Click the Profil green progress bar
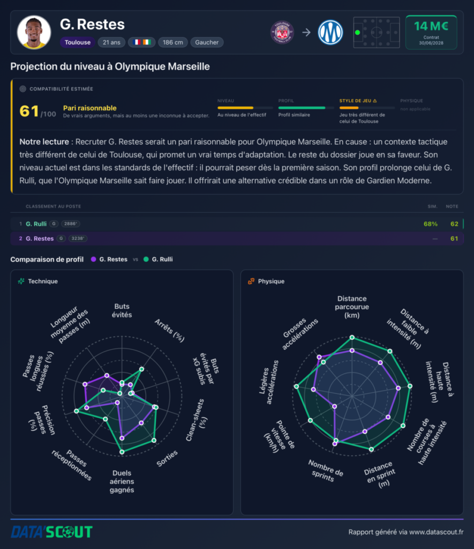This screenshot has height=549, width=474. [x=306, y=108]
